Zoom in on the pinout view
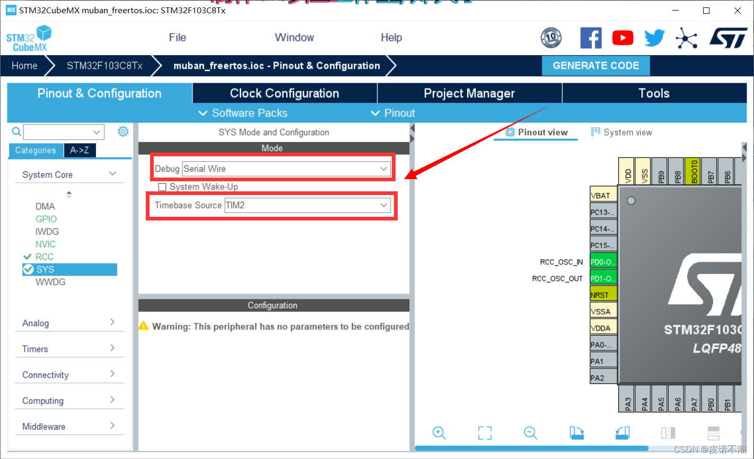 click(439, 433)
